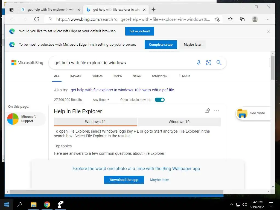Image resolution: width=280 pixels, height=210 pixels.
Task: Open the network status tray icon
Action: [x=238, y=205]
